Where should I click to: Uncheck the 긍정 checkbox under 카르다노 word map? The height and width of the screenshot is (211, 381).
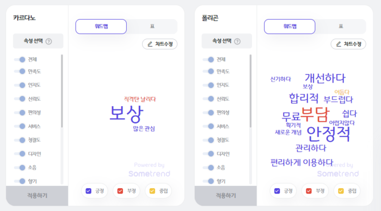88,191
